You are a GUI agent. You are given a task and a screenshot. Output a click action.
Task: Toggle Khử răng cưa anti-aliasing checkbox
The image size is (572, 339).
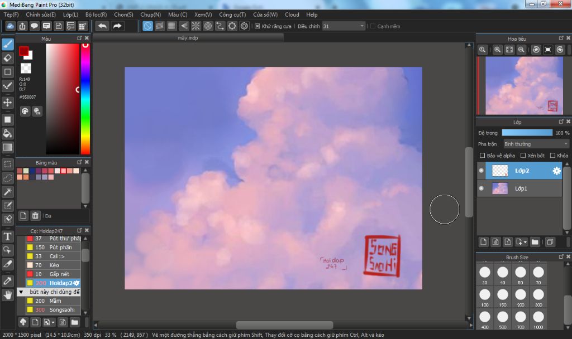click(x=257, y=26)
